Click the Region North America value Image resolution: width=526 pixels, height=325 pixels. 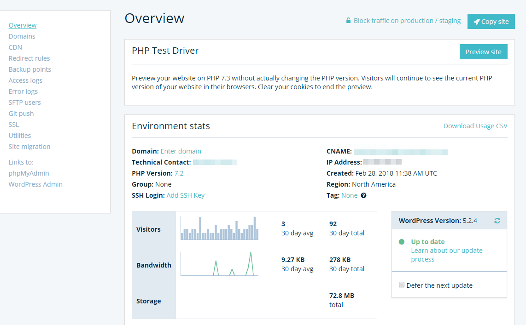coord(374,184)
